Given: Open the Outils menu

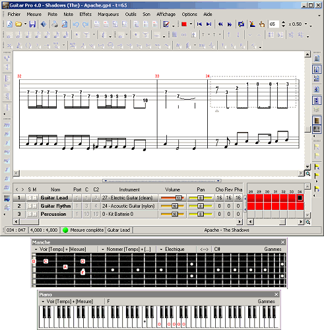Looking at the screenshot, I should pyautogui.click(x=131, y=15).
